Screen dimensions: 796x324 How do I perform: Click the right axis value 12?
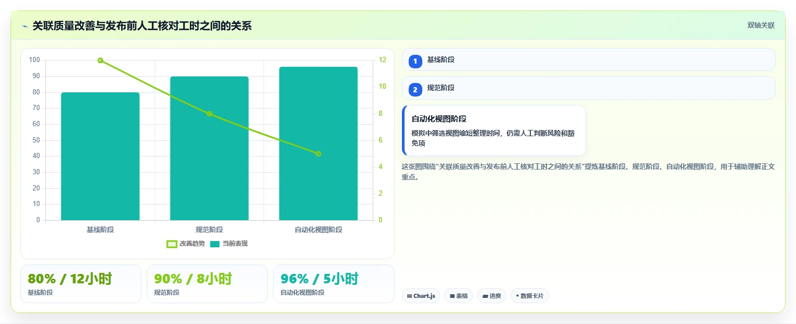383,60
